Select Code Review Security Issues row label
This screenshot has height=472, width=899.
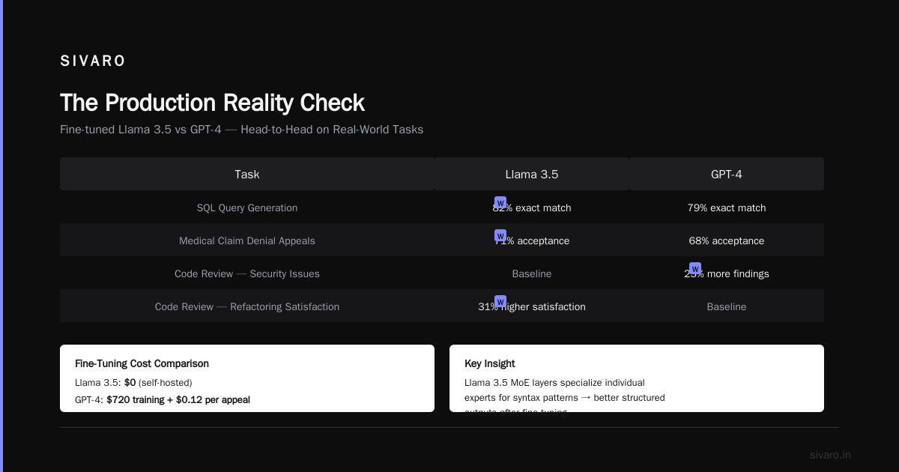tap(247, 273)
